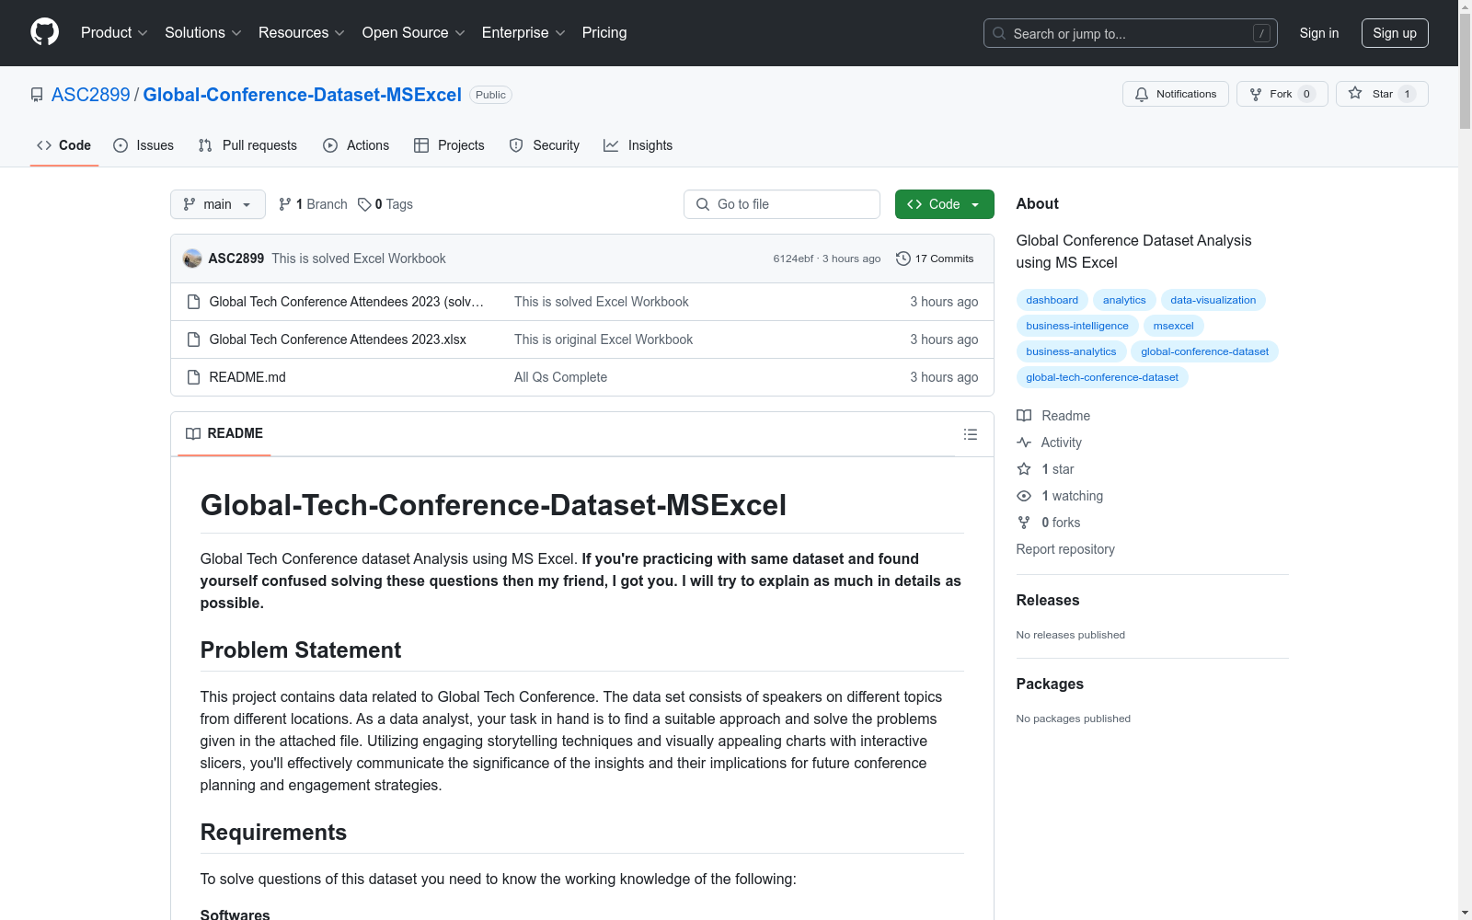Expand the Enterprise menu
The image size is (1472, 920).
coord(523,33)
